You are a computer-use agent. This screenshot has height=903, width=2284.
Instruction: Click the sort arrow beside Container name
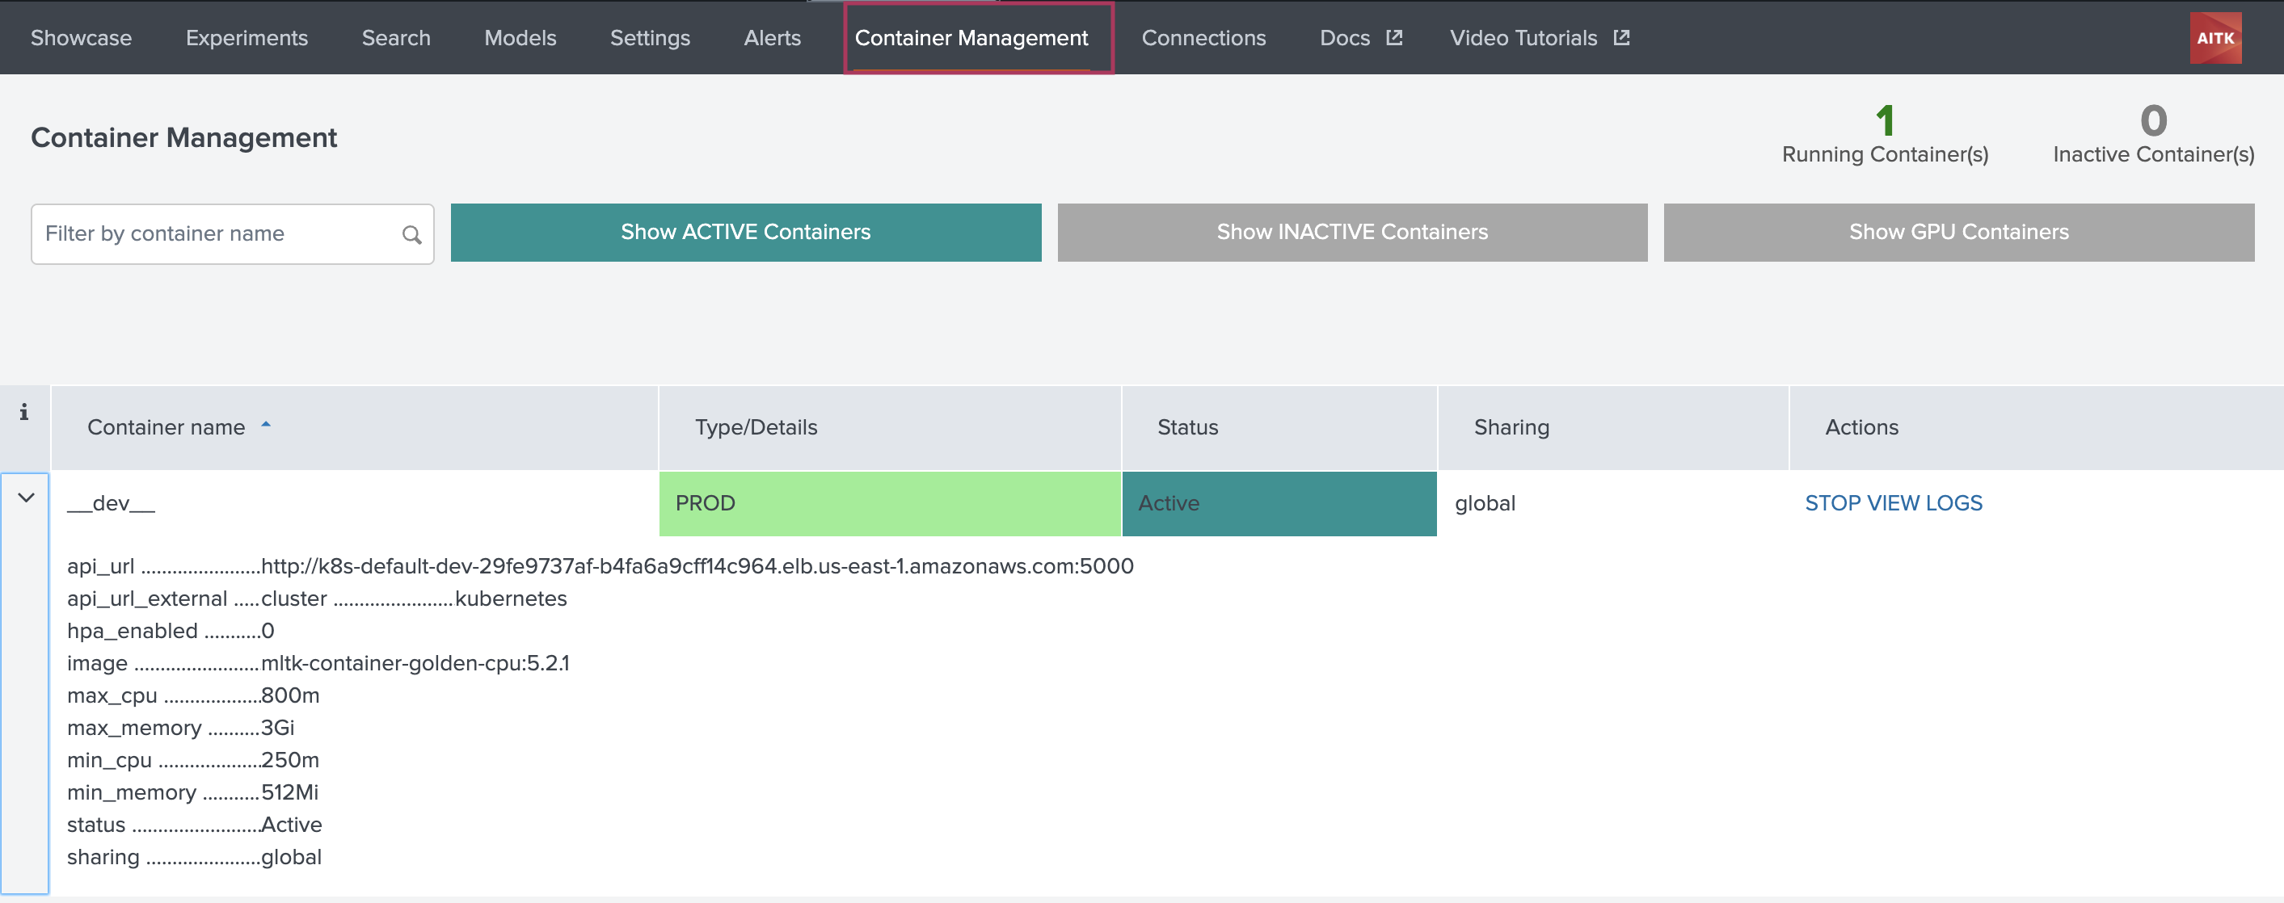(x=265, y=426)
